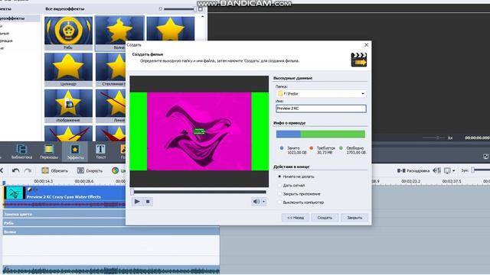Image resolution: width=490 pixels, height=275 pixels.
Task: Click the dialog preview seek bar
Action: click(199, 192)
